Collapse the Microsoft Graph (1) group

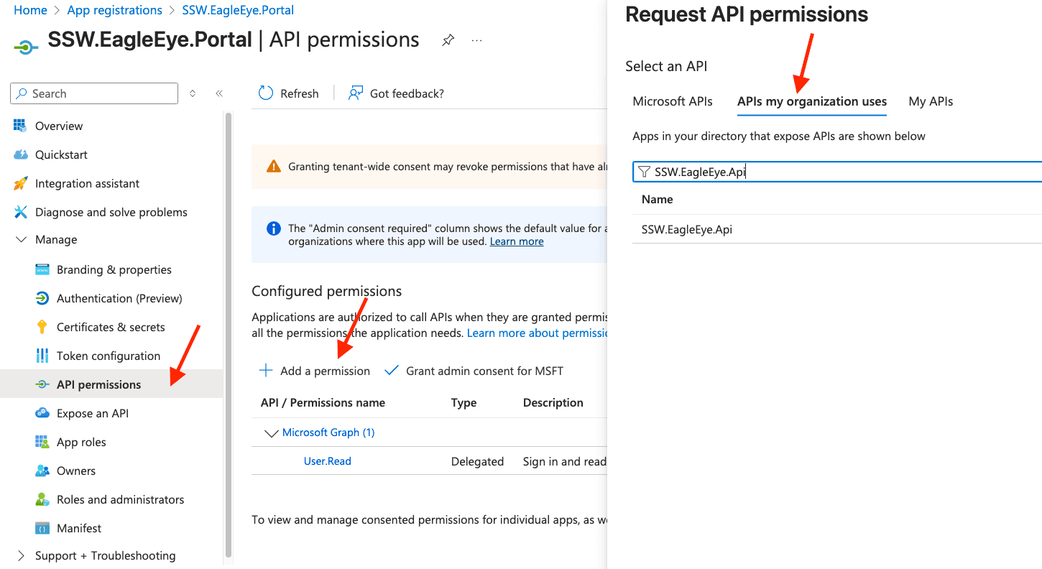click(x=272, y=432)
